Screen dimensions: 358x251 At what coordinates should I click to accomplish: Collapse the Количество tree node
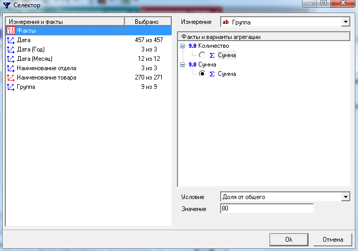[182, 46]
